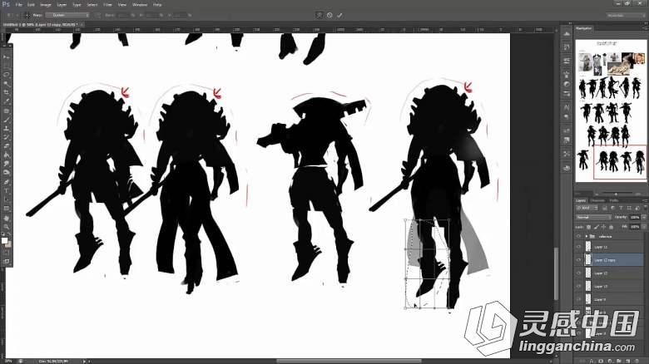
Task: Select the Crop tool
Action: click(x=6, y=92)
